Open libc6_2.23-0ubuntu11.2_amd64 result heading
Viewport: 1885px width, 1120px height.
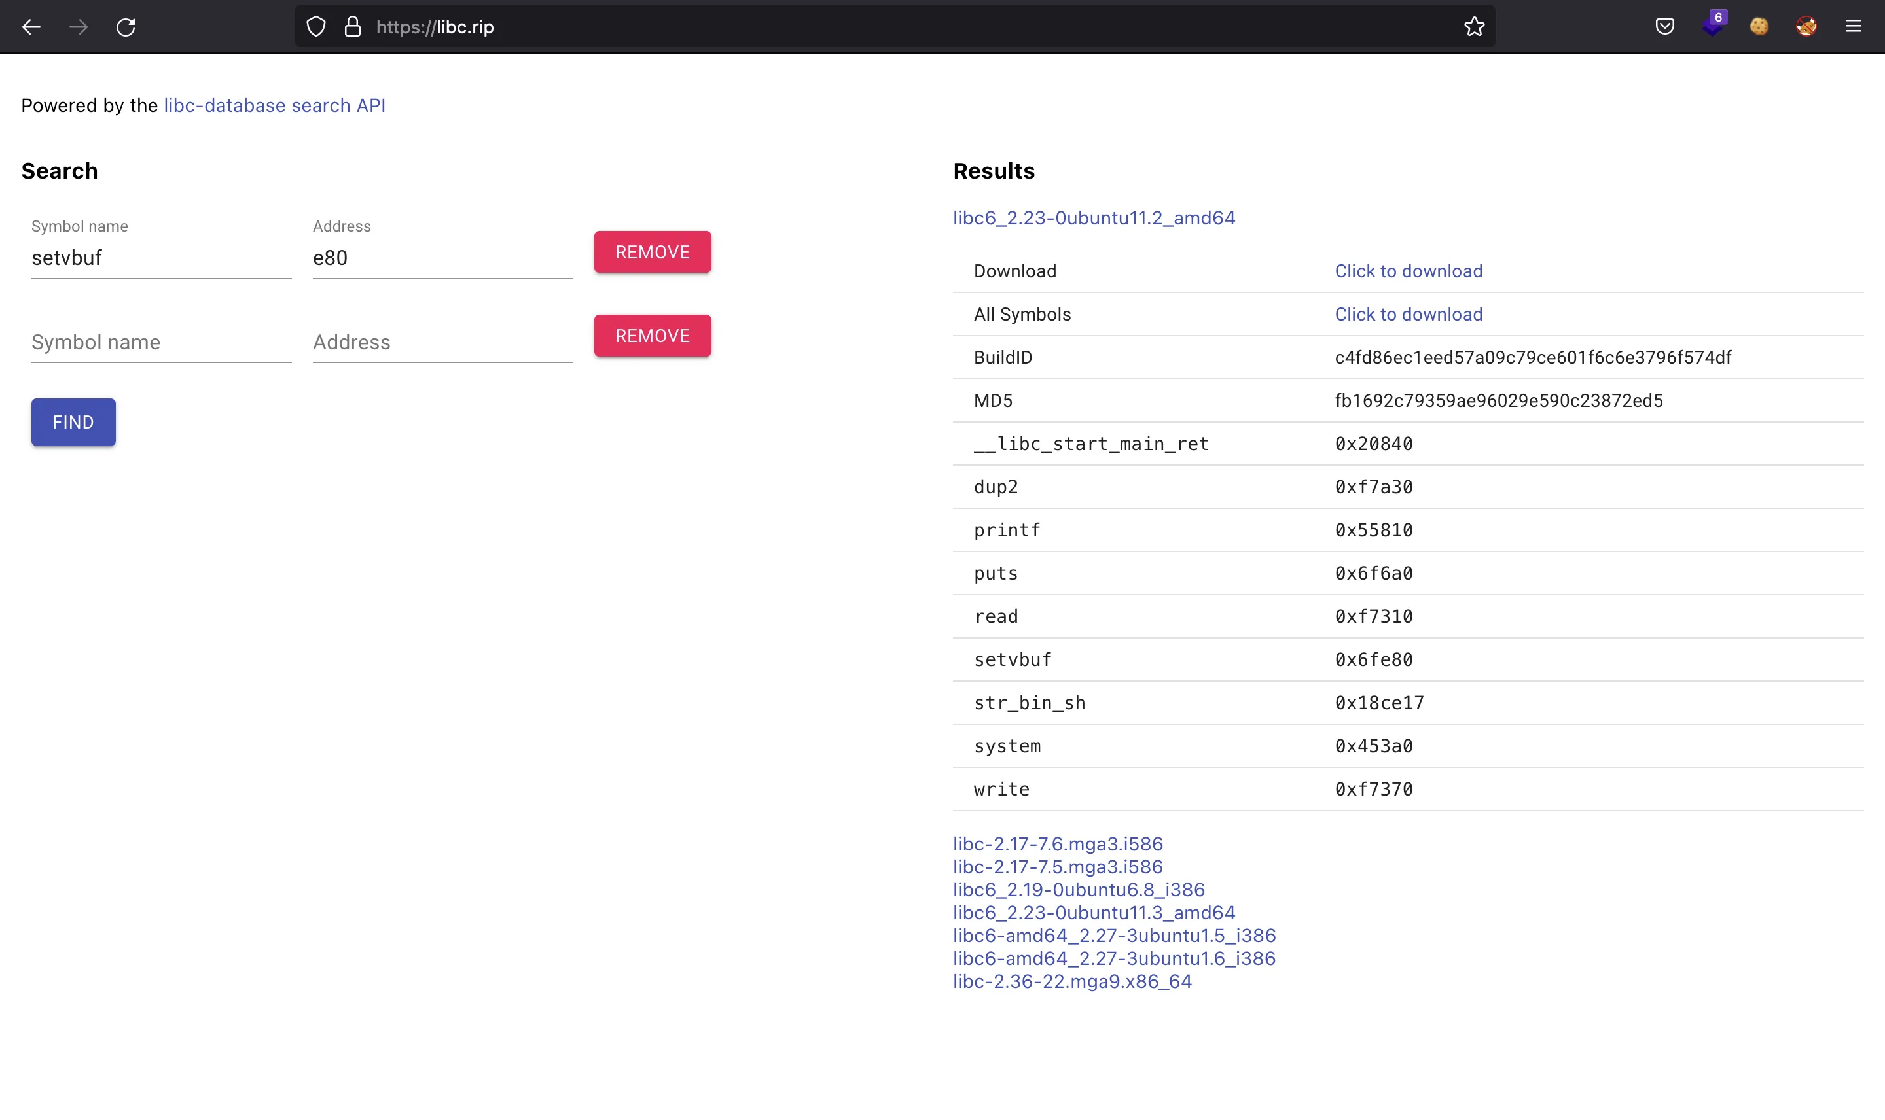1094,218
